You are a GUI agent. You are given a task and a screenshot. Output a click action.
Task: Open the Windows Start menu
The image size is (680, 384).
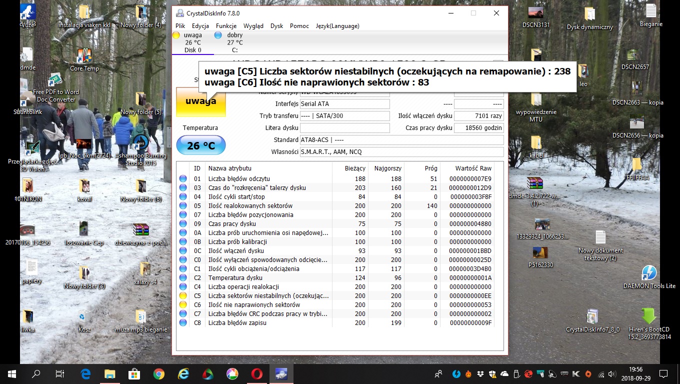click(x=12, y=374)
